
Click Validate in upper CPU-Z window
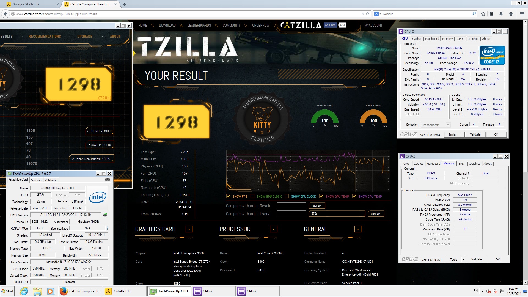coord(475,134)
